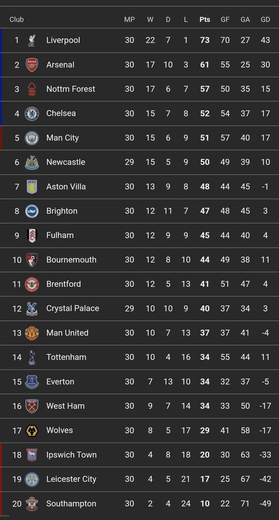Click the Liverpool club crest
This screenshot has width=279, height=520.
[31, 40]
